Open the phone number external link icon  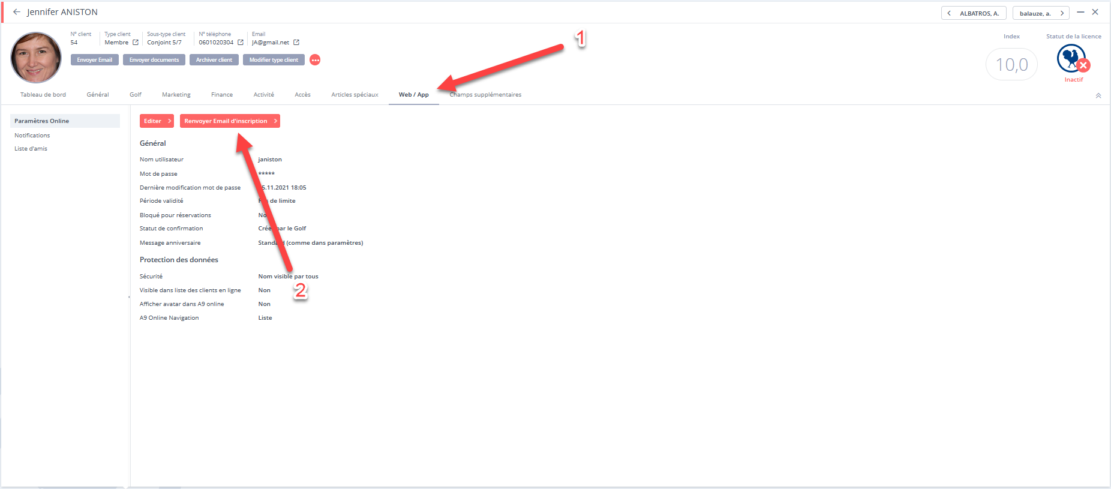[x=241, y=43]
